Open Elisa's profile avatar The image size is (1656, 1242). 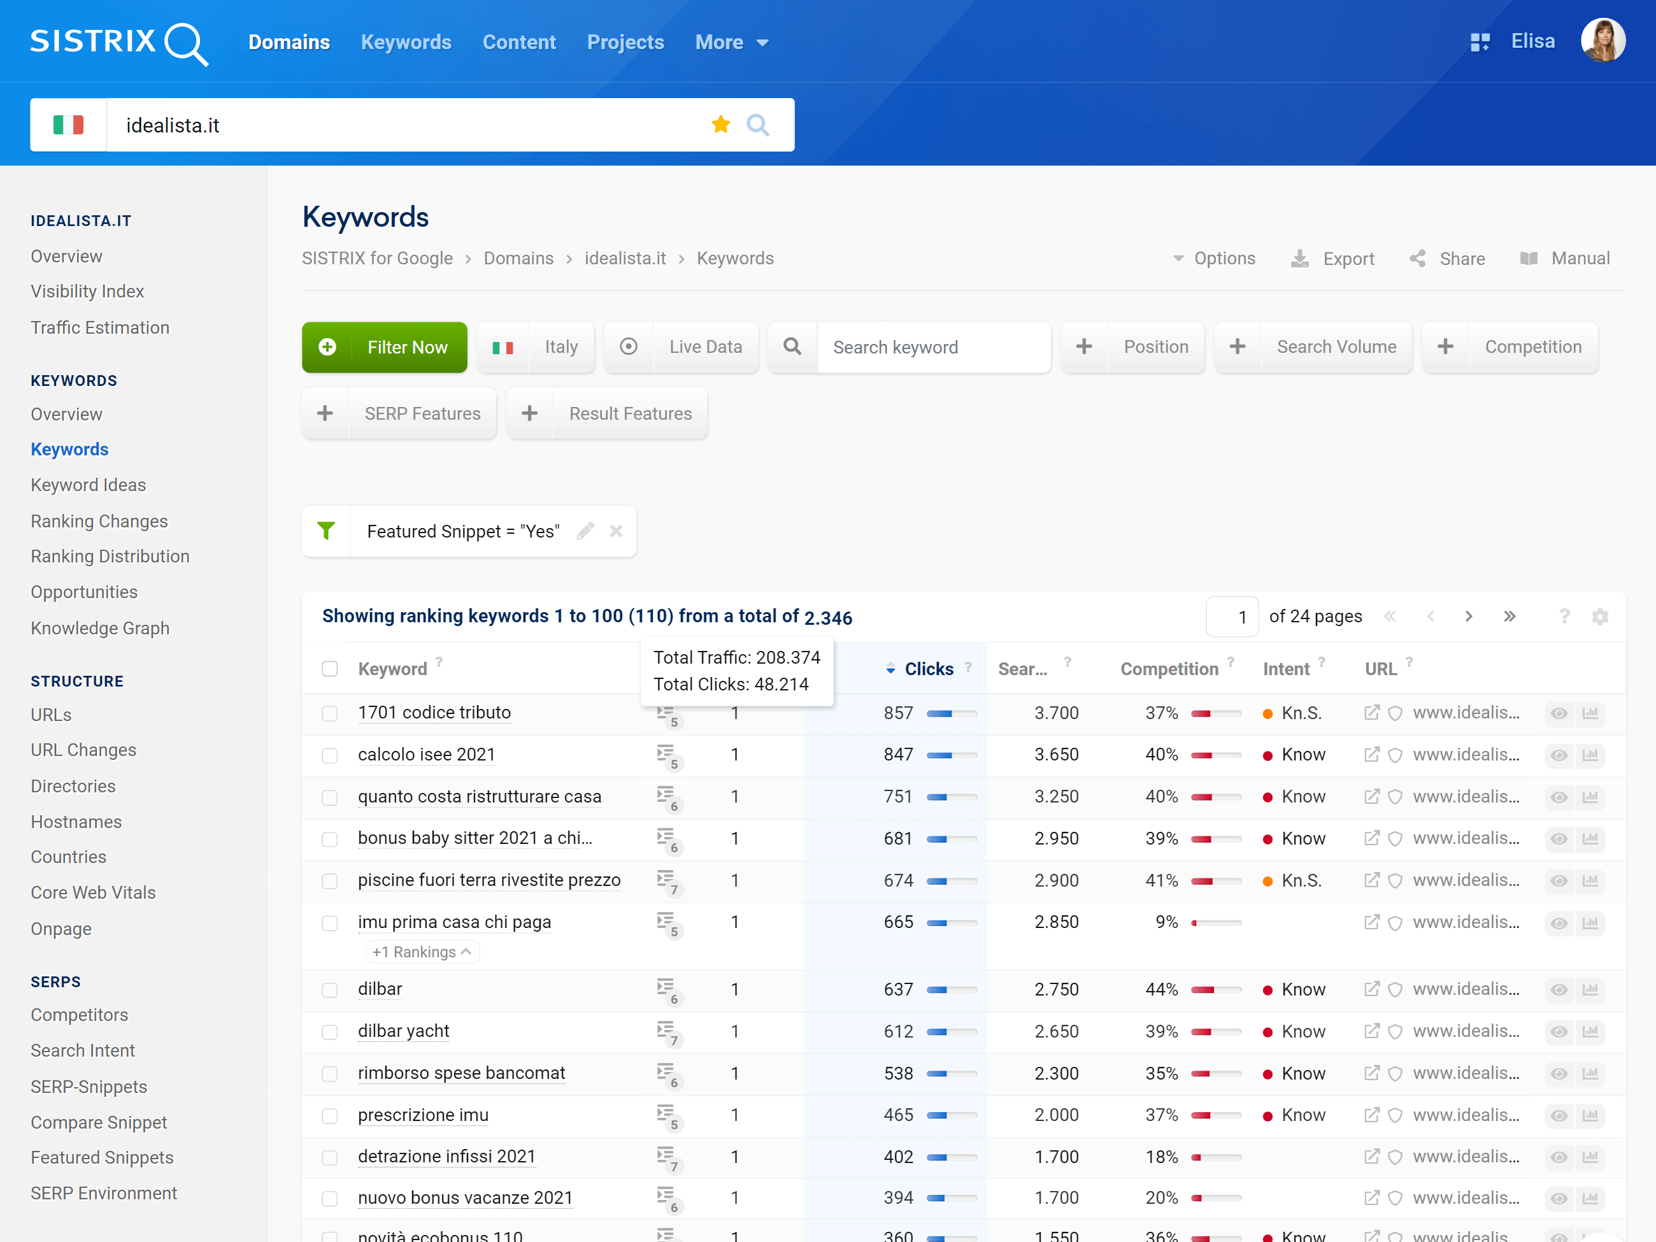click(x=1603, y=41)
